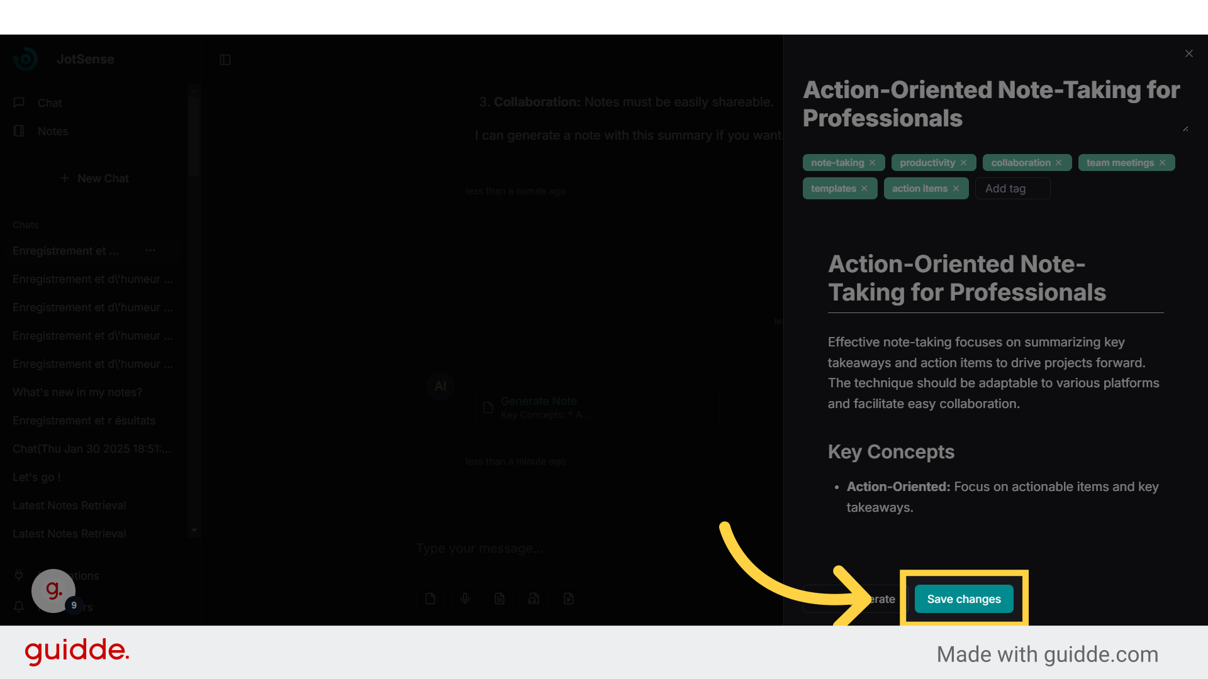Viewport: 1208px width, 679px height.
Task: Click the sidebar scrollbar down arrow
Action: pyautogui.click(x=194, y=530)
